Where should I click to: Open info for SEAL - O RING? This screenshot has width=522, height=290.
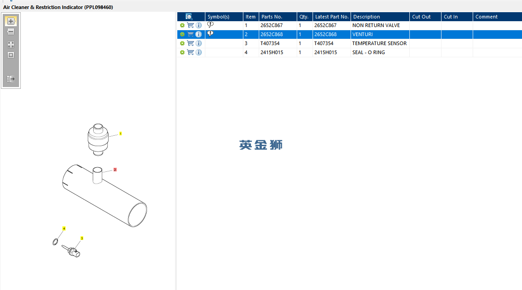(199, 52)
